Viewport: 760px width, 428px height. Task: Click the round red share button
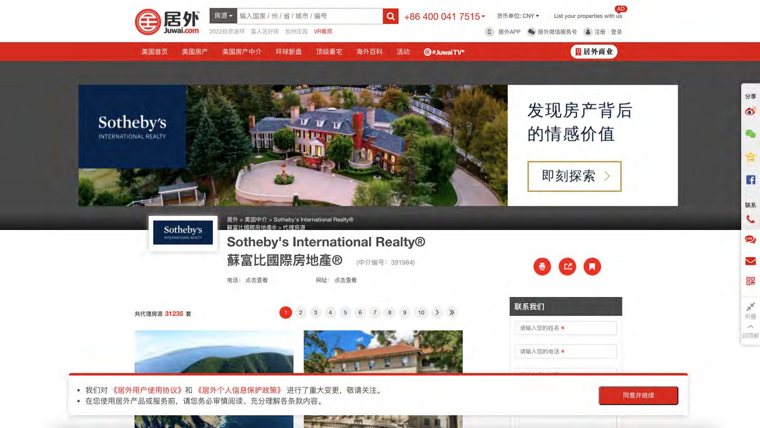click(x=567, y=267)
